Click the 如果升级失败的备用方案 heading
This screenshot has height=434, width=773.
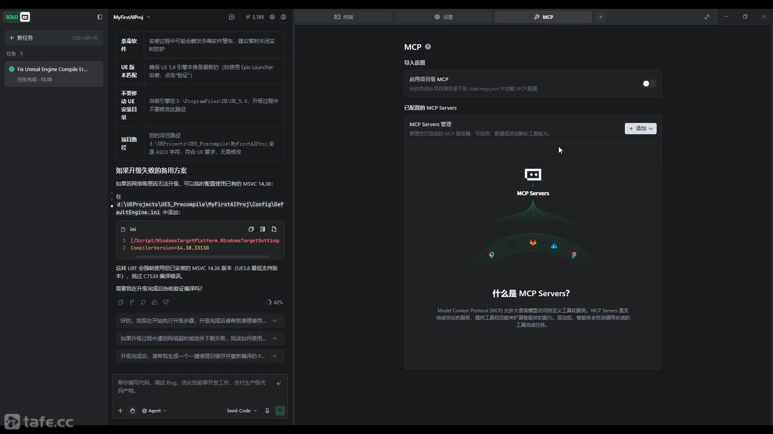click(151, 170)
